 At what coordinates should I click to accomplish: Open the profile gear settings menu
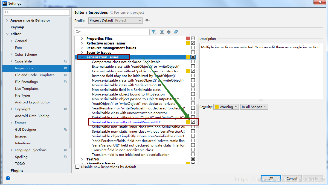pos(148,20)
